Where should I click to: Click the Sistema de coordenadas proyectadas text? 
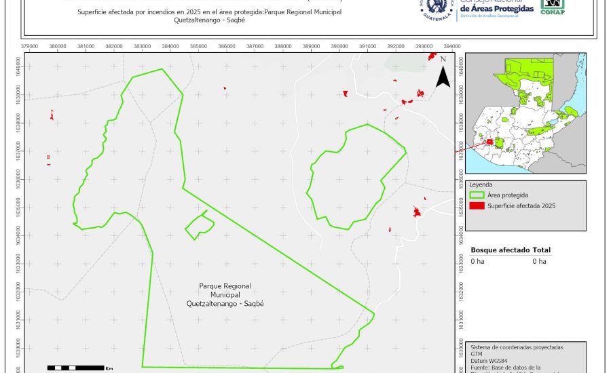click(516, 347)
